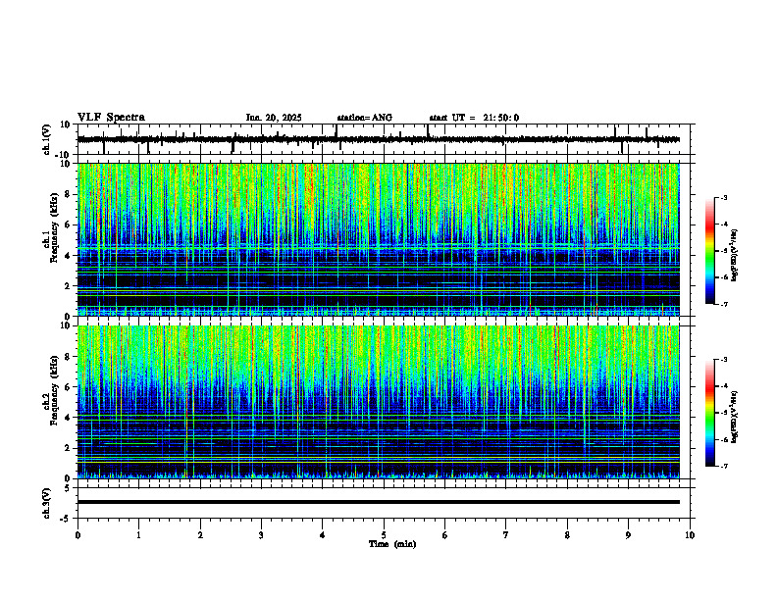Click the ch.1 voltage waveform trace

(379, 139)
